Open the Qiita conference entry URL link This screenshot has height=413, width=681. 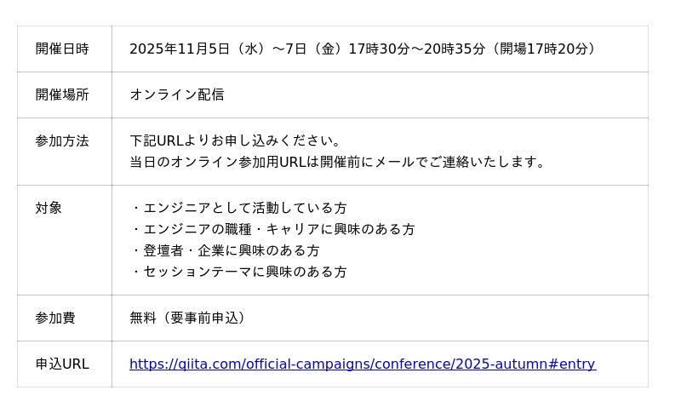pyautogui.click(x=362, y=364)
